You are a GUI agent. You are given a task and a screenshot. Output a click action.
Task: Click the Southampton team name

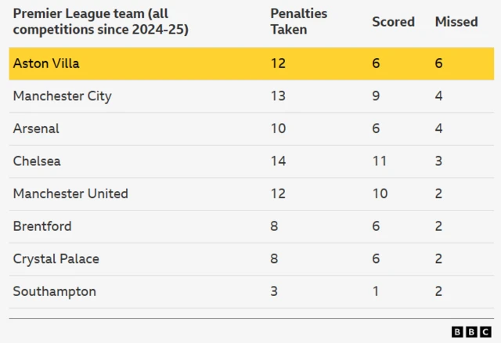55,291
